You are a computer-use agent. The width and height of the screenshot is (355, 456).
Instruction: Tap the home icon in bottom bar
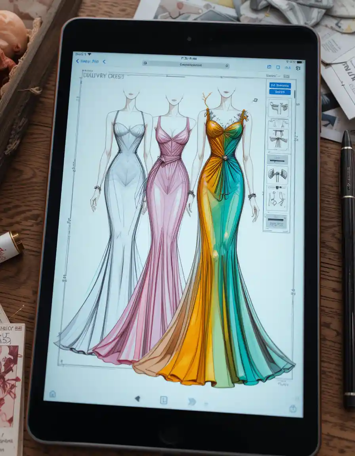[52, 394]
